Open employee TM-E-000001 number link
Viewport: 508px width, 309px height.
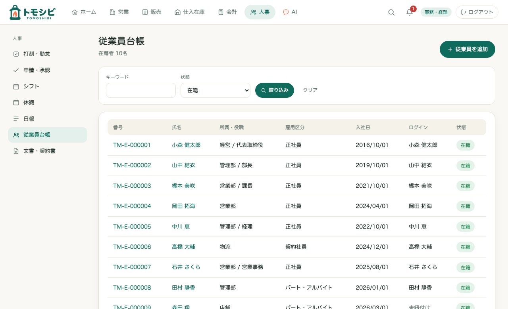tap(132, 145)
